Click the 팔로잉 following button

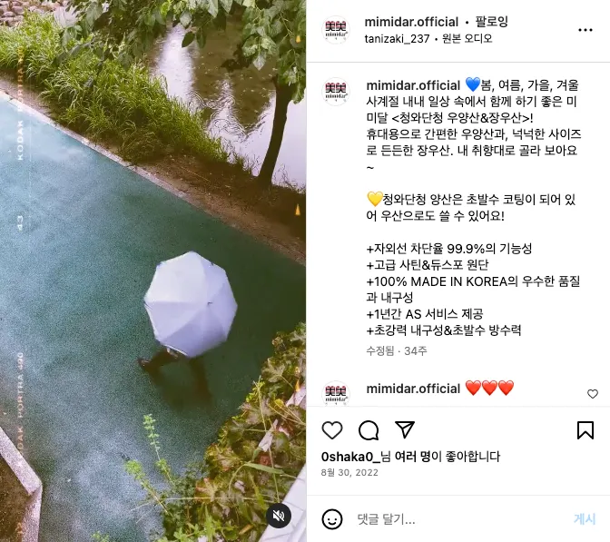[492, 22]
